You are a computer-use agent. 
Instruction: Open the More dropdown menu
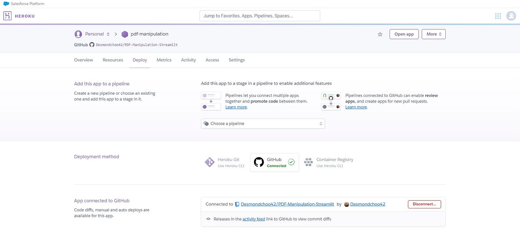(x=433, y=34)
